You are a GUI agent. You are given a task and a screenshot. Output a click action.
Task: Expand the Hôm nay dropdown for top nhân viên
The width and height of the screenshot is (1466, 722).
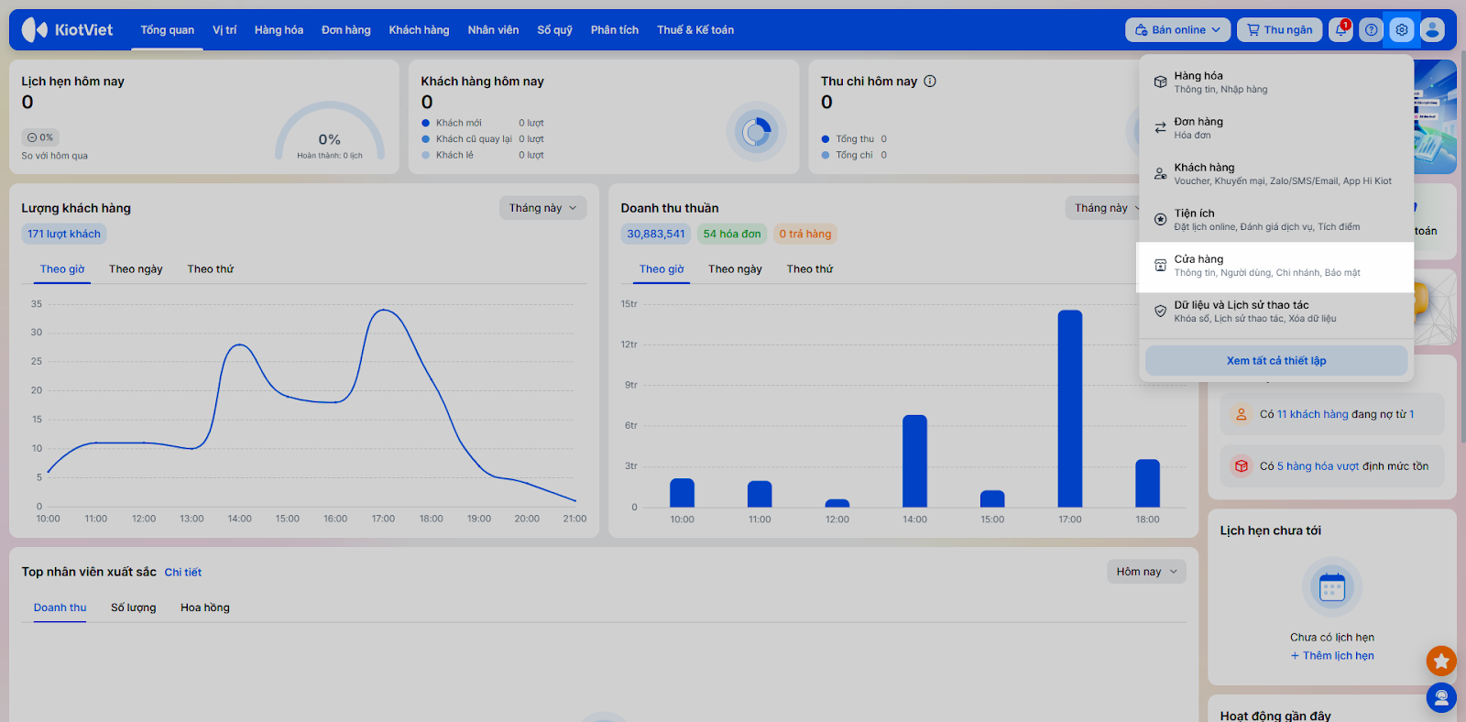point(1146,572)
